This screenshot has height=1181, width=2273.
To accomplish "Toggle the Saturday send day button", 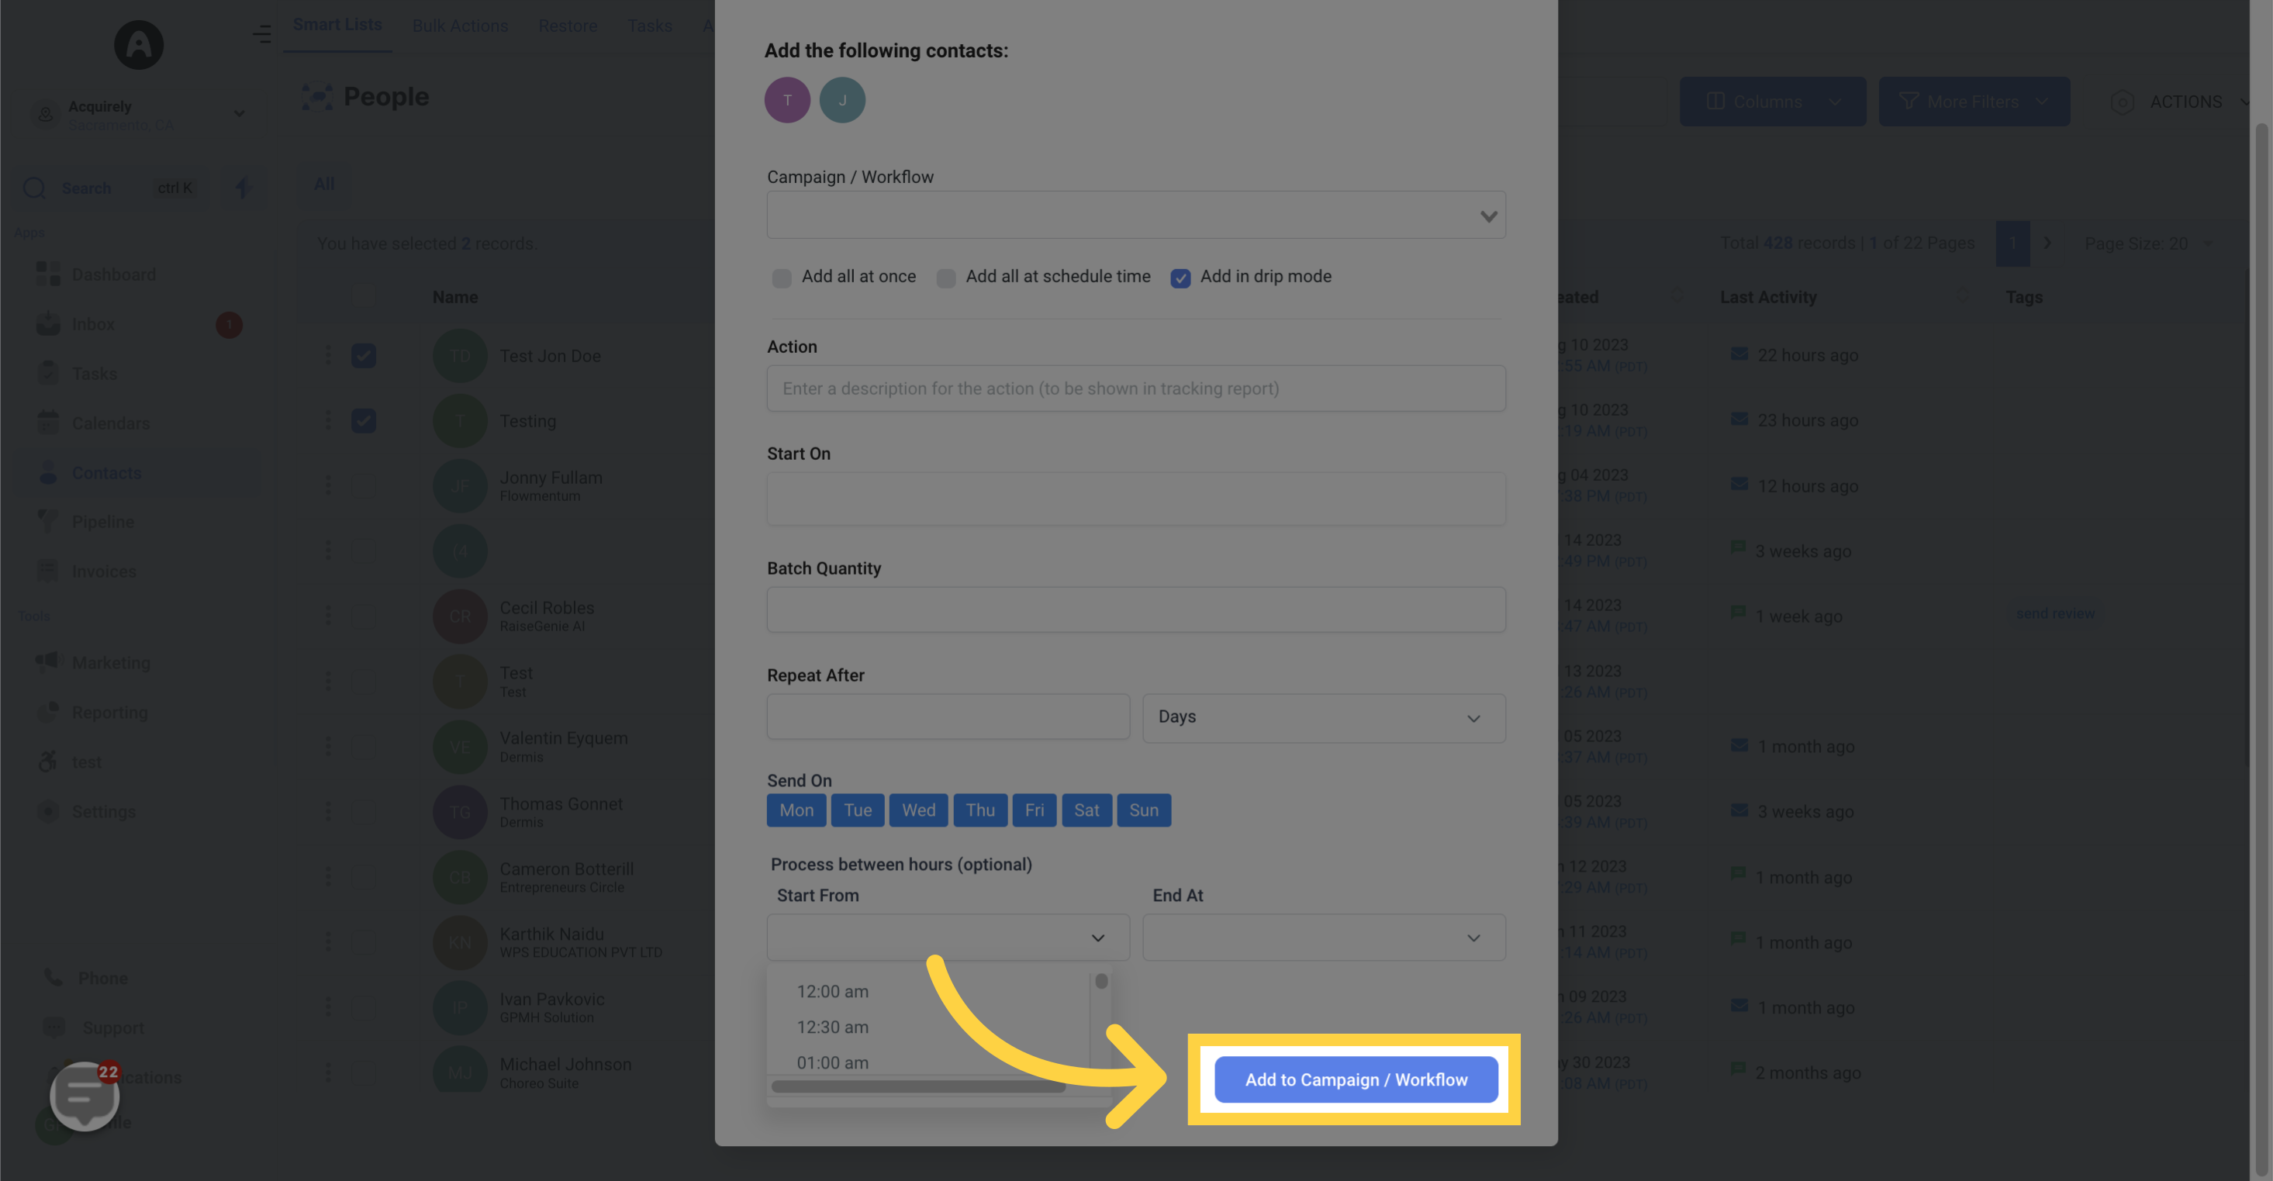I will (x=1087, y=810).
